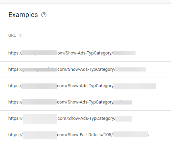The image size is (171, 143).
Task: Click the https prefix of the Show-Fair-Details row
Action: click(x=15, y=135)
